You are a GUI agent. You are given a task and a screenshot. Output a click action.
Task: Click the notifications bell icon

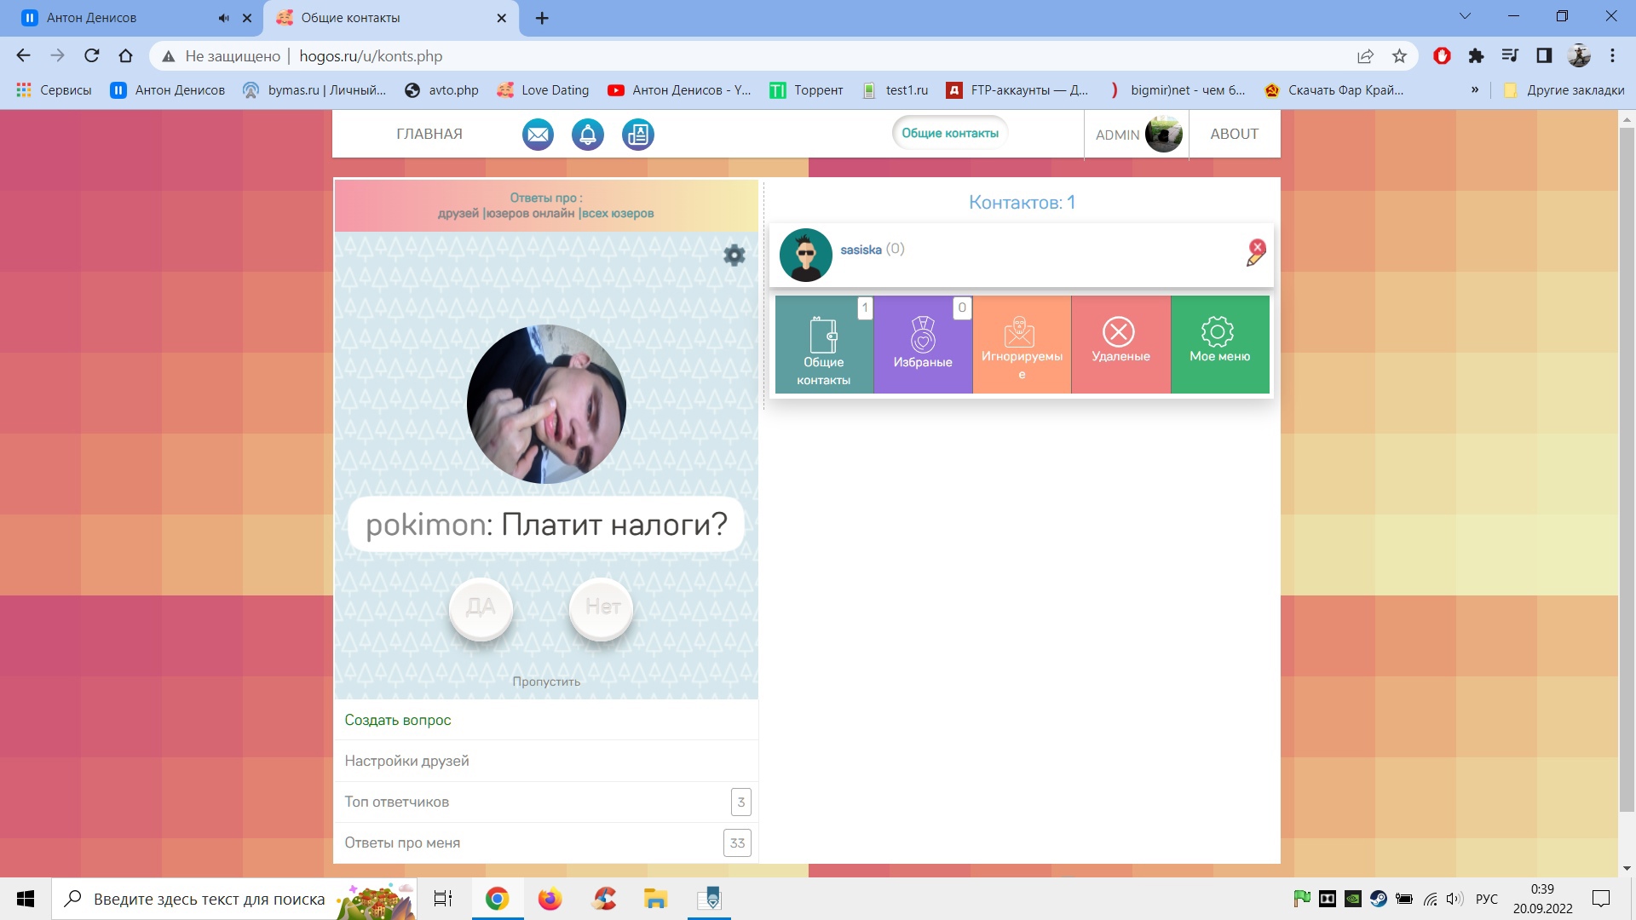coord(588,135)
